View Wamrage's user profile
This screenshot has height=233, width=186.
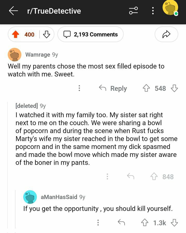click(x=38, y=55)
